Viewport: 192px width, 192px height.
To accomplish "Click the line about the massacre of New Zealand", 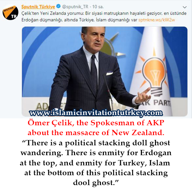I will pyautogui.click(x=96, y=132).
